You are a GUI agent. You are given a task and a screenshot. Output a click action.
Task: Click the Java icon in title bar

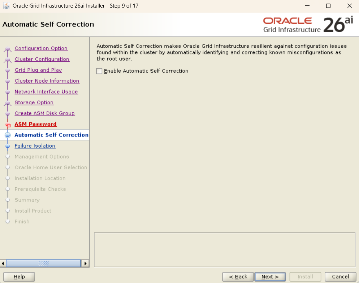point(6,6)
